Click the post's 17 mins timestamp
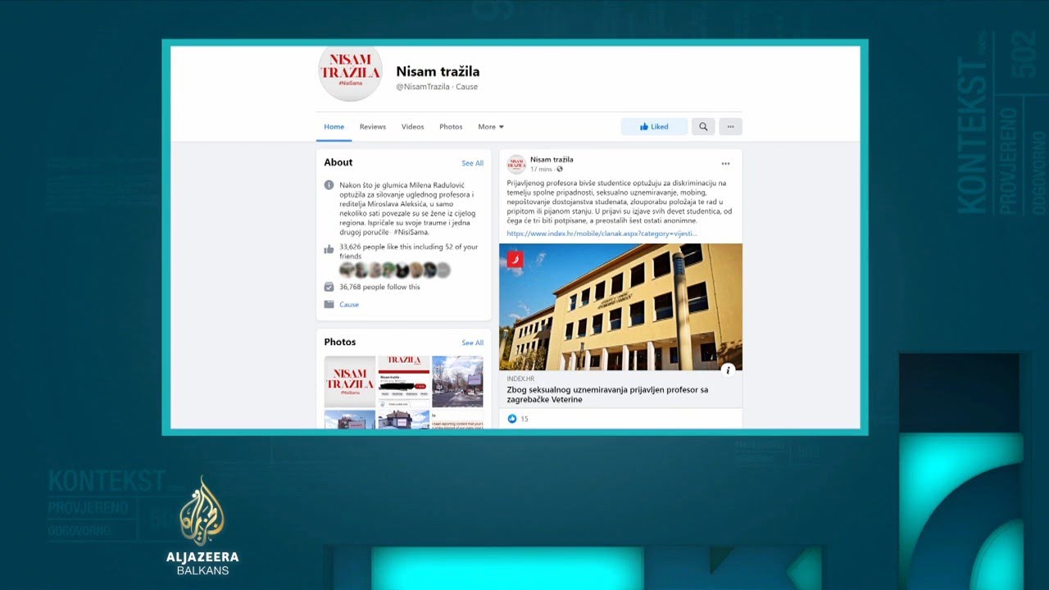The height and width of the screenshot is (590, 1049). (x=541, y=170)
